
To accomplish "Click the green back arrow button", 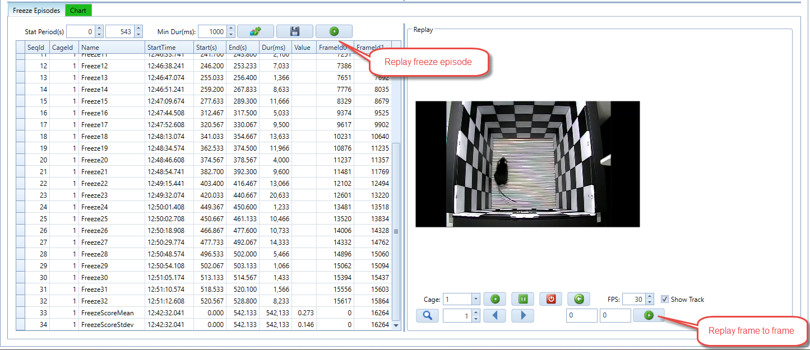I will tap(578, 299).
